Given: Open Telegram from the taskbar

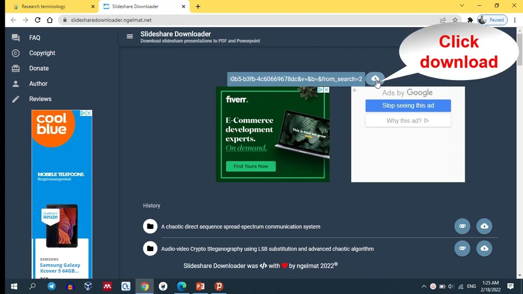Looking at the screenshot, I should point(51,286).
